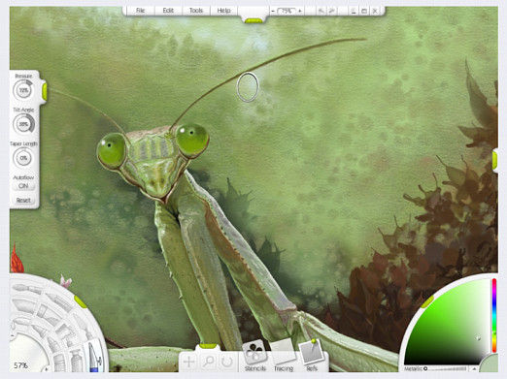Screen dimensions: 507x379
Task: Click the Pressure dial showing 72%
Action: [x=23, y=90]
